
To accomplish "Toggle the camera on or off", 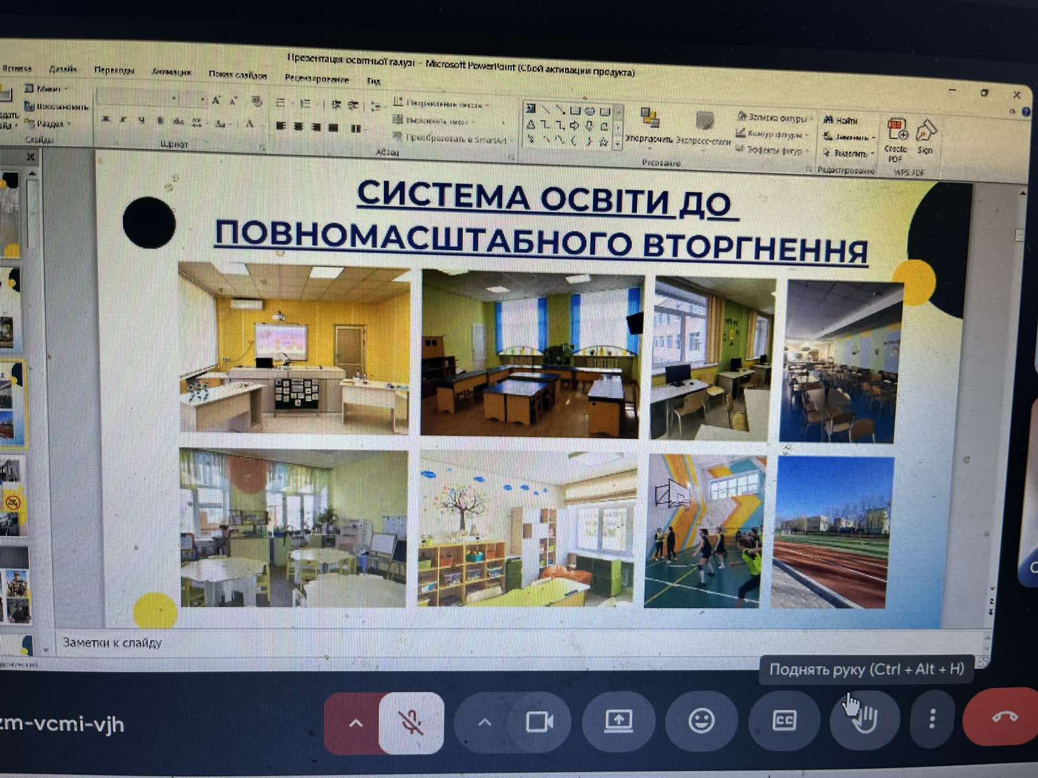I will 538,722.
